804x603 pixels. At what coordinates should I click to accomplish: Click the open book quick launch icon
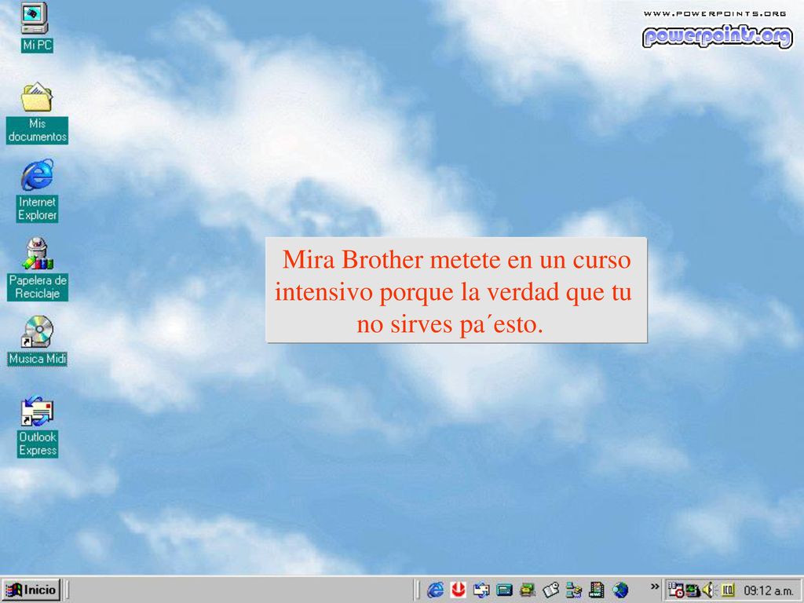click(550, 590)
